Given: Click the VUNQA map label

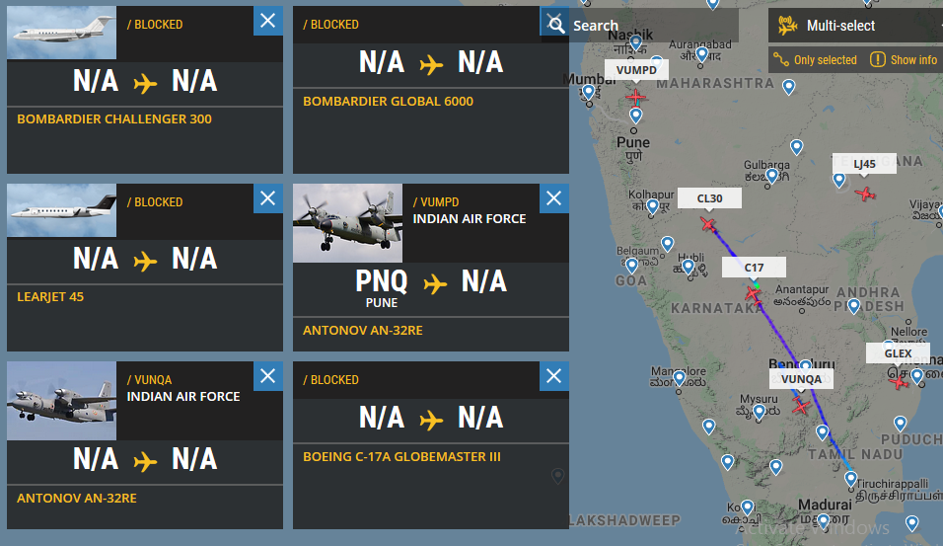Looking at the screenshot, I should coord(801,379).
